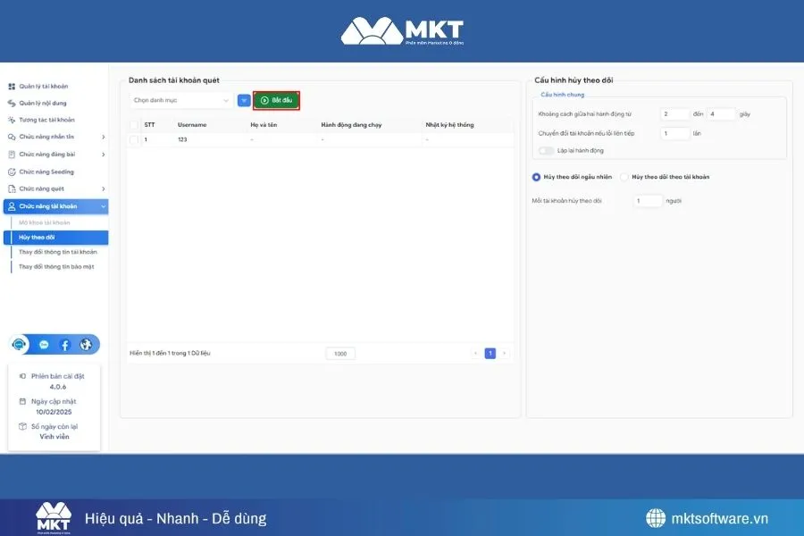804x536 pixels.
Task: Click the Quản lý nội dung icon
Action: (x=12, y=104)
